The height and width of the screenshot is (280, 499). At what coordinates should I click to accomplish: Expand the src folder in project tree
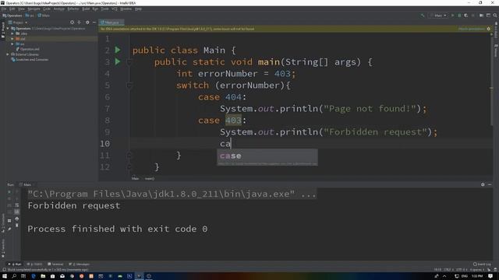12,44
